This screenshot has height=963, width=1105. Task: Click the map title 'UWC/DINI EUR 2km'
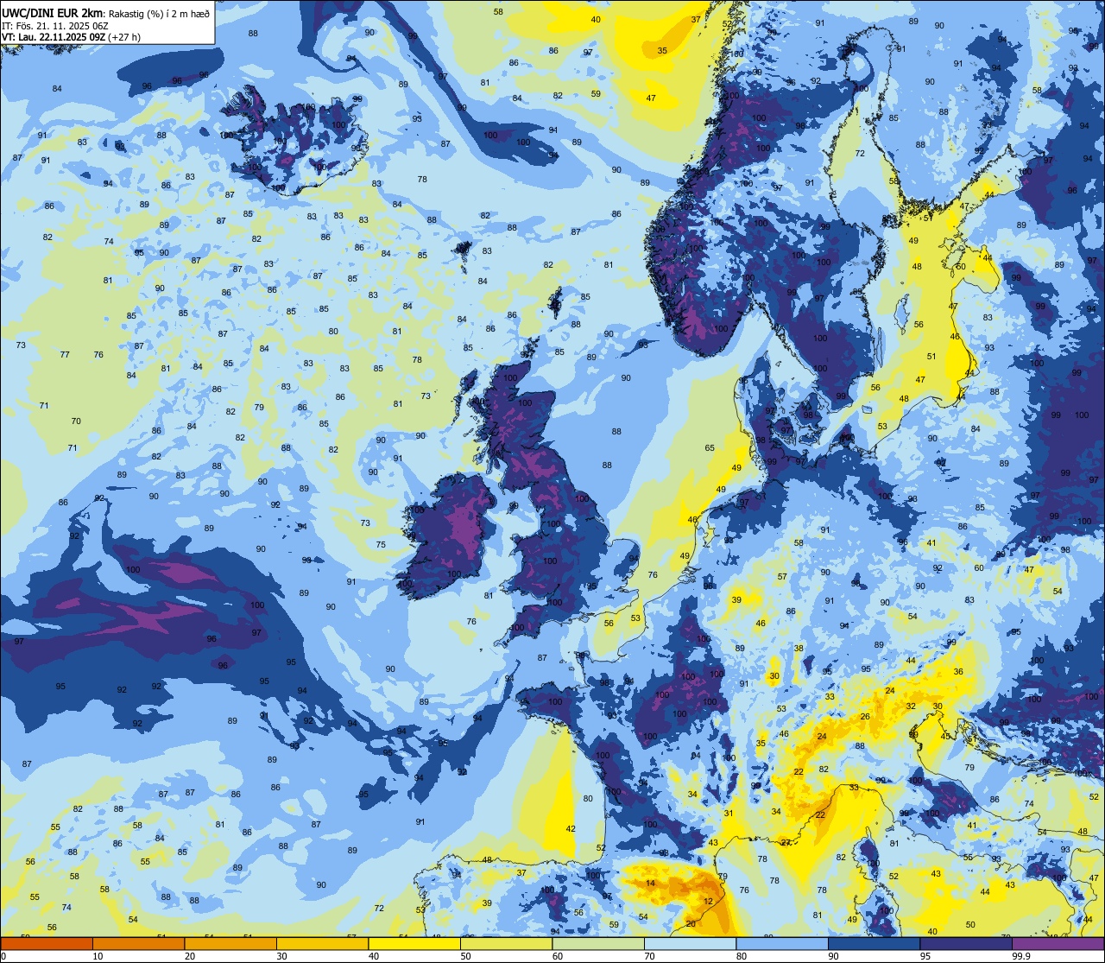53,12
